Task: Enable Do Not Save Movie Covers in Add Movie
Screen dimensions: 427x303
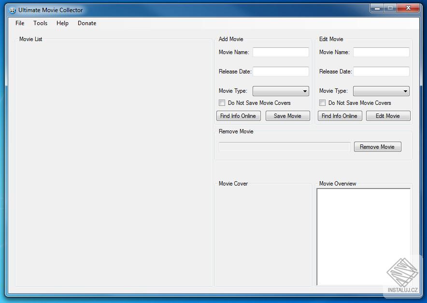Action: tap(222, 103)
